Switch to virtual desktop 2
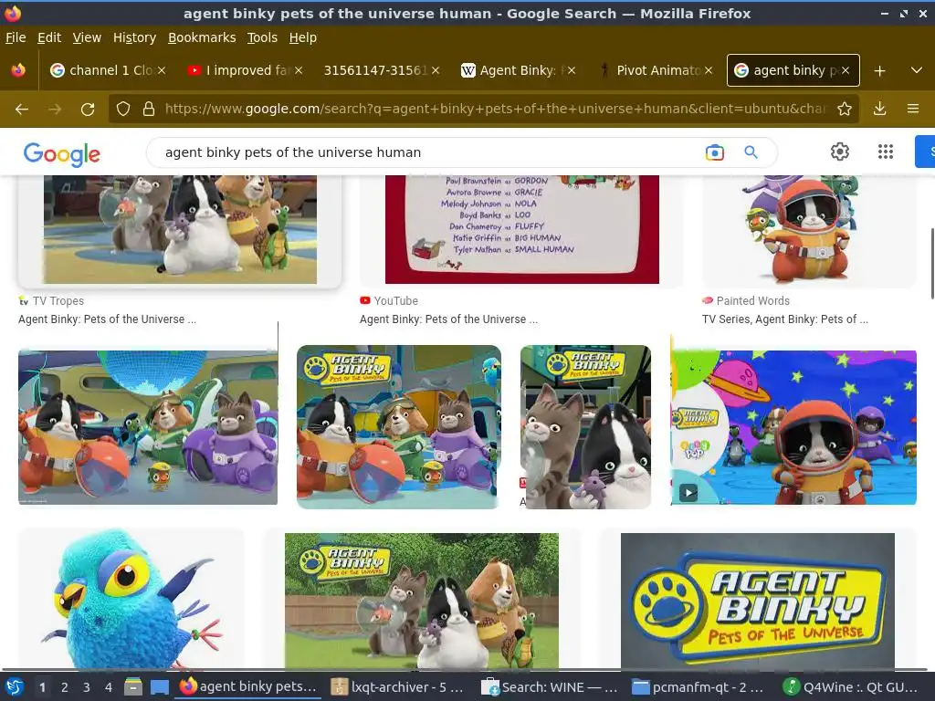Viewport: 935px width, 701px height. click(x=65, y=687)
